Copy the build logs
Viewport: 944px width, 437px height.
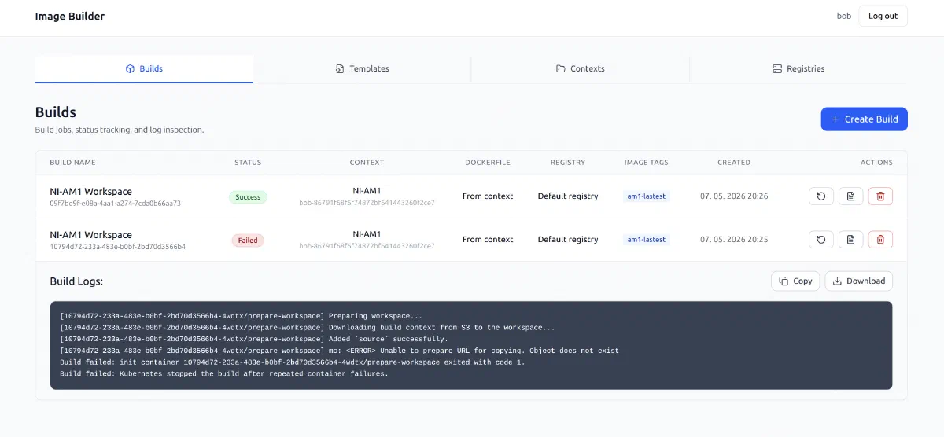pos(795,281)
